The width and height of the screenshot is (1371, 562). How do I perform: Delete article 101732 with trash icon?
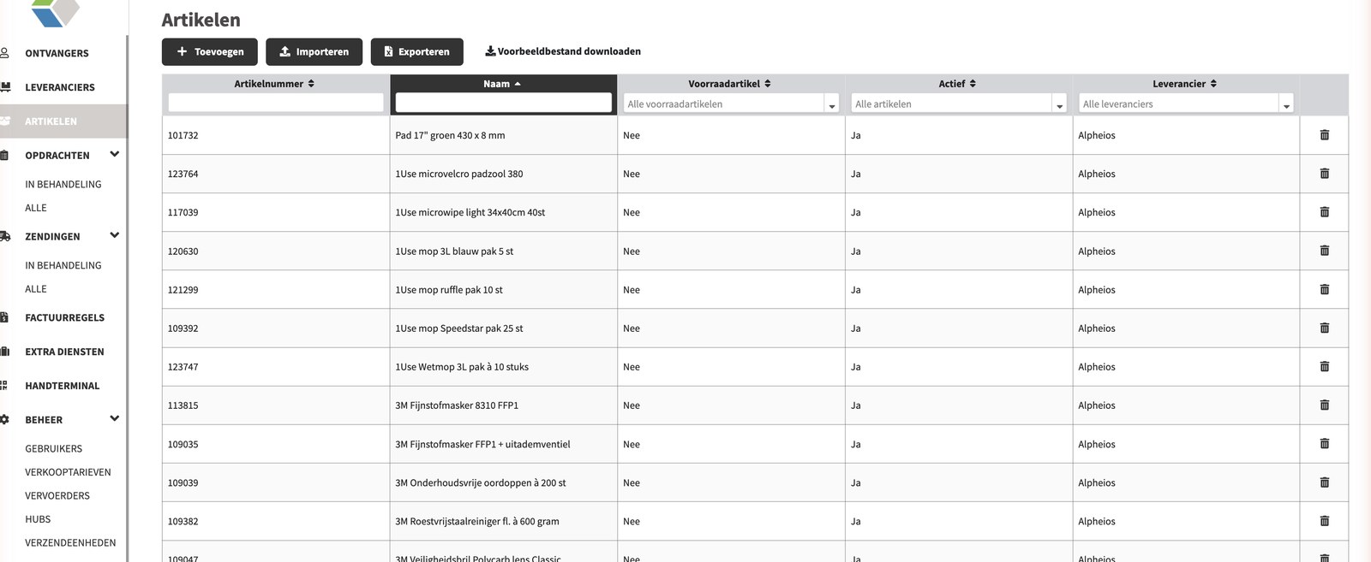click(1324, 135)
